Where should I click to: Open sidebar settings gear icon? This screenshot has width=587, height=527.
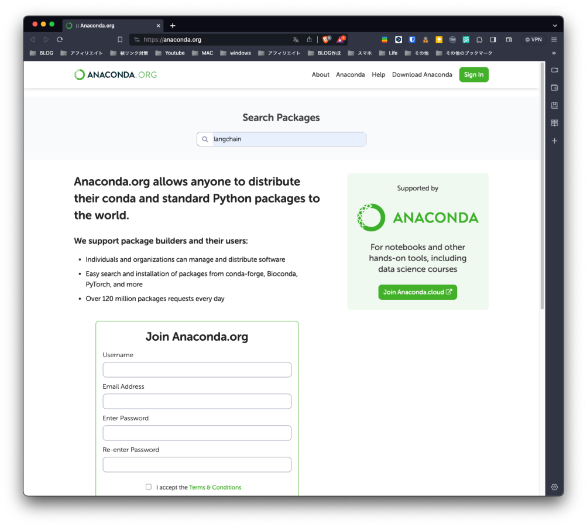tap(554, 487)
